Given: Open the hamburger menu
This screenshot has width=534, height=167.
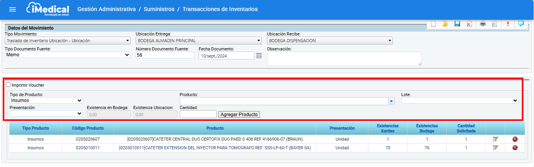Looking at the screenshot, I should [13, 9].
